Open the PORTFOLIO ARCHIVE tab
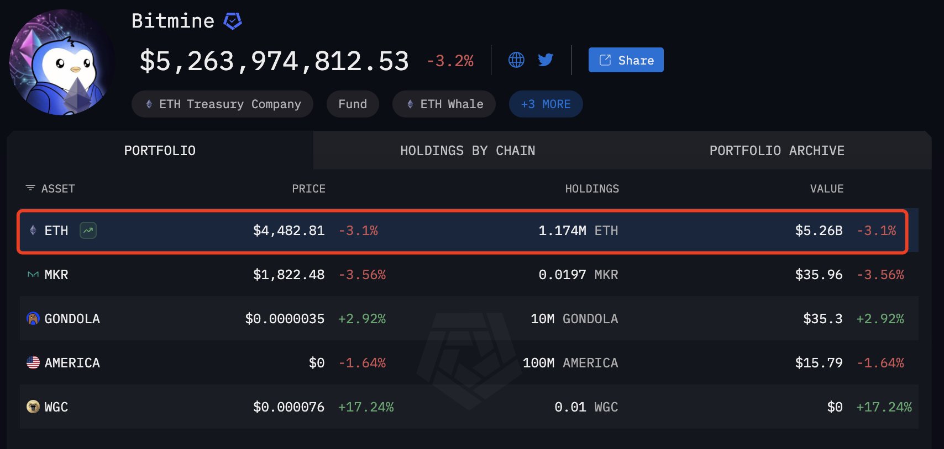This screenshot has width=944, height=449. pos(777,150)
